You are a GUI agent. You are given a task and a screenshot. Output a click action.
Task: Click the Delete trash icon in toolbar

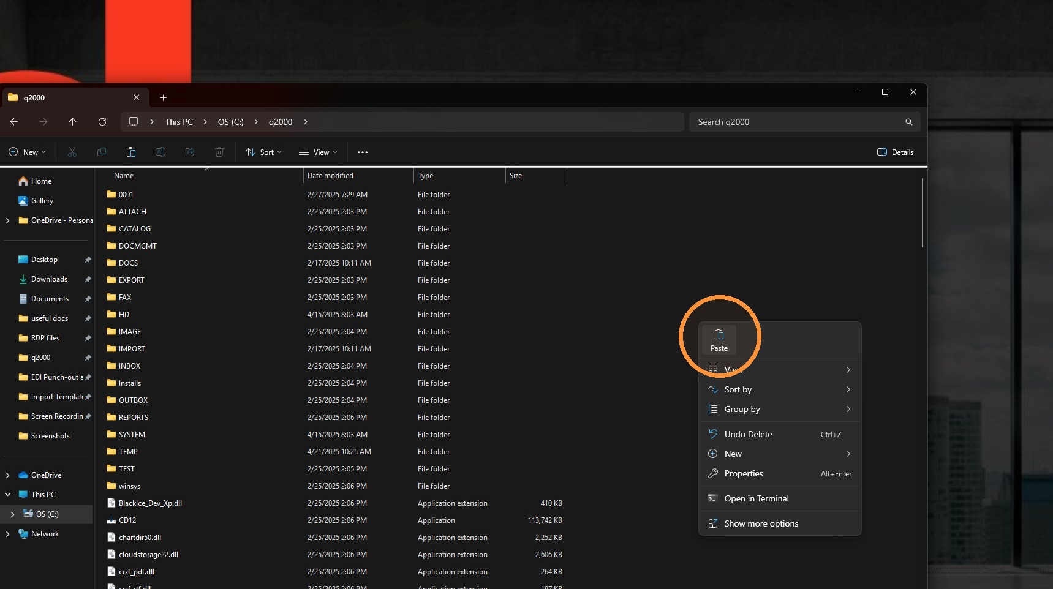pos(219,152)
